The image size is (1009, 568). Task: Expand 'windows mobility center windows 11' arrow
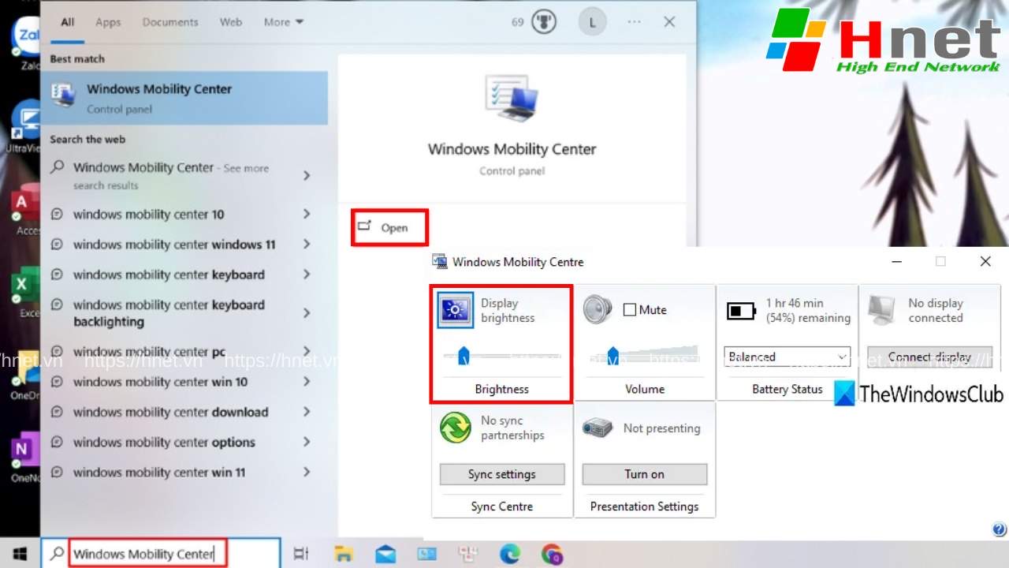coord(307,245)
